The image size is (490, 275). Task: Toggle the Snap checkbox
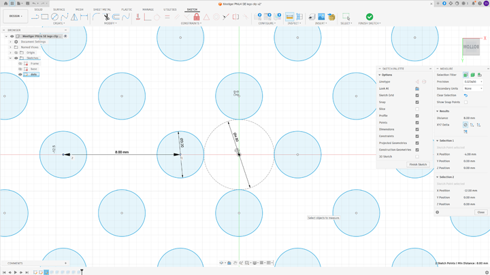click(x=417, y=103)
